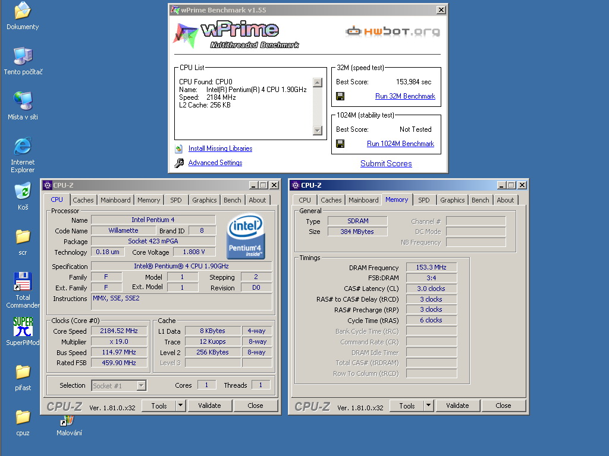Click Run 1024M Benchmark link
The height and width of the screenshot is (456, 609).
tap(400, 144)
